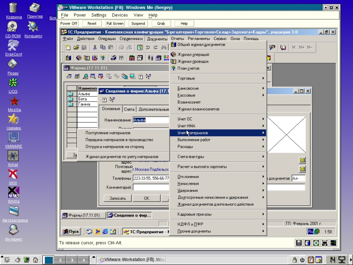
Task: Click the New document icon in 1C toolbar
Action: click(x=68, y=47)
